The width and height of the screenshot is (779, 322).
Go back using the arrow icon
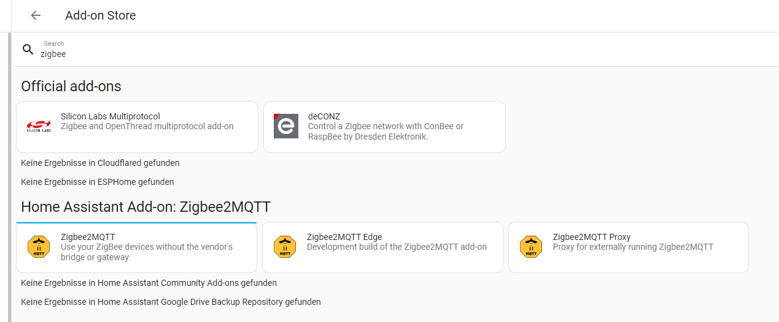(36, 15)
